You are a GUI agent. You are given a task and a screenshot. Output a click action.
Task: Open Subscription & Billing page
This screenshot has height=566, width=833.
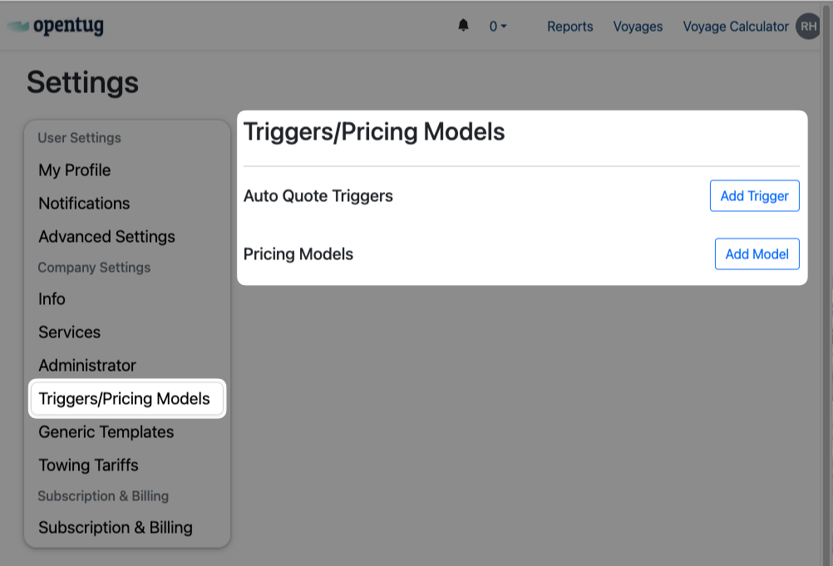click(116, 528)
